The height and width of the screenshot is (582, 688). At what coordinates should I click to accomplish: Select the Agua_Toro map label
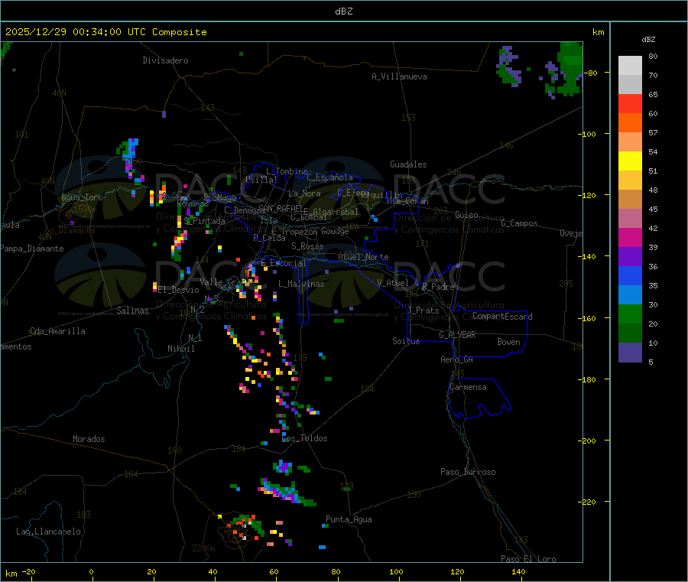coord(82,197)
